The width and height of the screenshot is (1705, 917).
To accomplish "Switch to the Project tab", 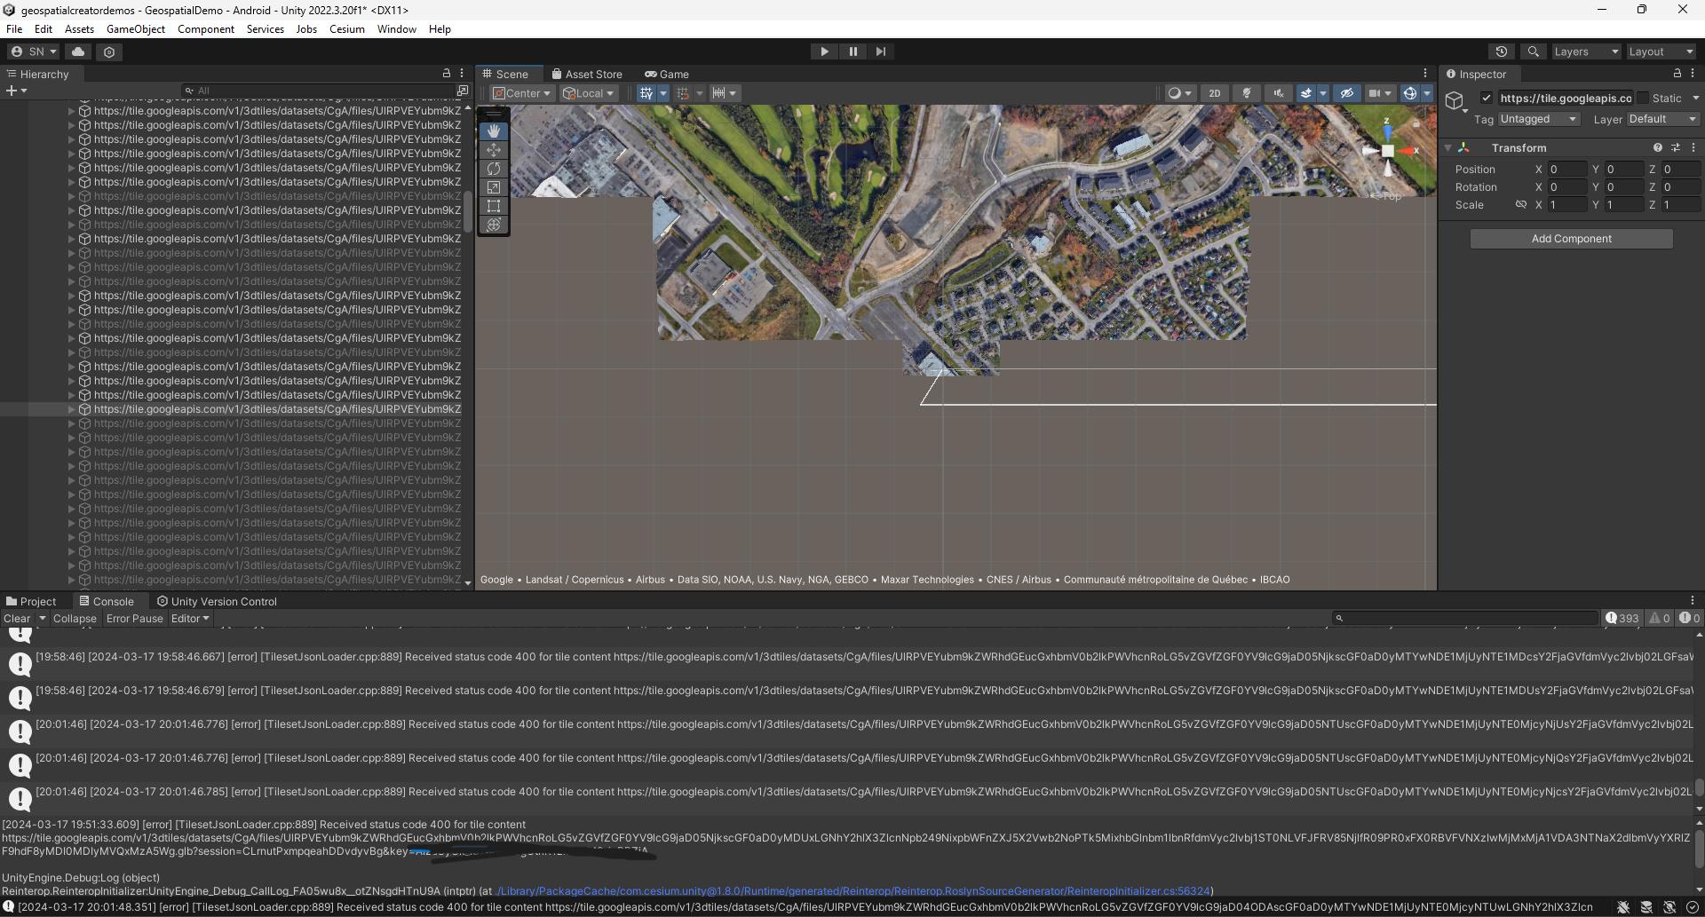I will tap(31, 601).
